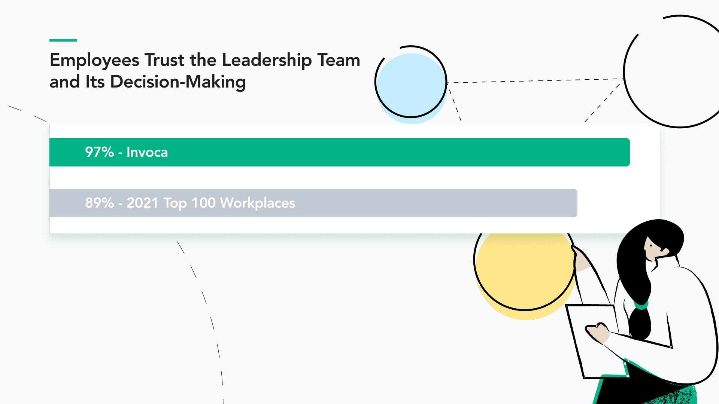Click the dashed line between circles

coord(536,81)
